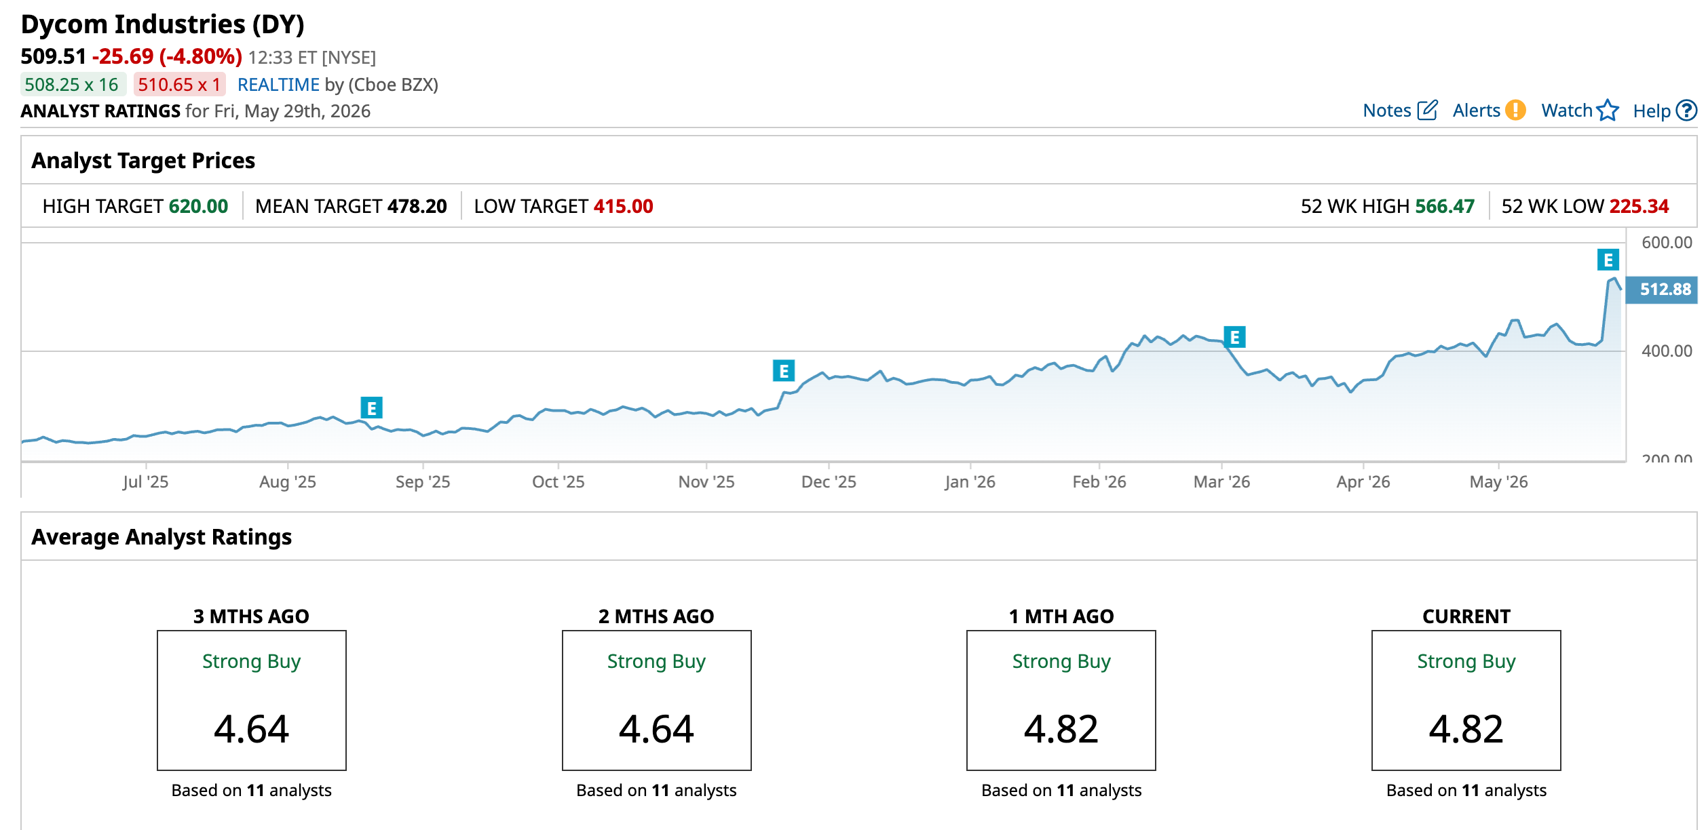Open the Help question mark icon
The width and height of the screenshot is (1706, 830).
click(x=1686, y=111)
